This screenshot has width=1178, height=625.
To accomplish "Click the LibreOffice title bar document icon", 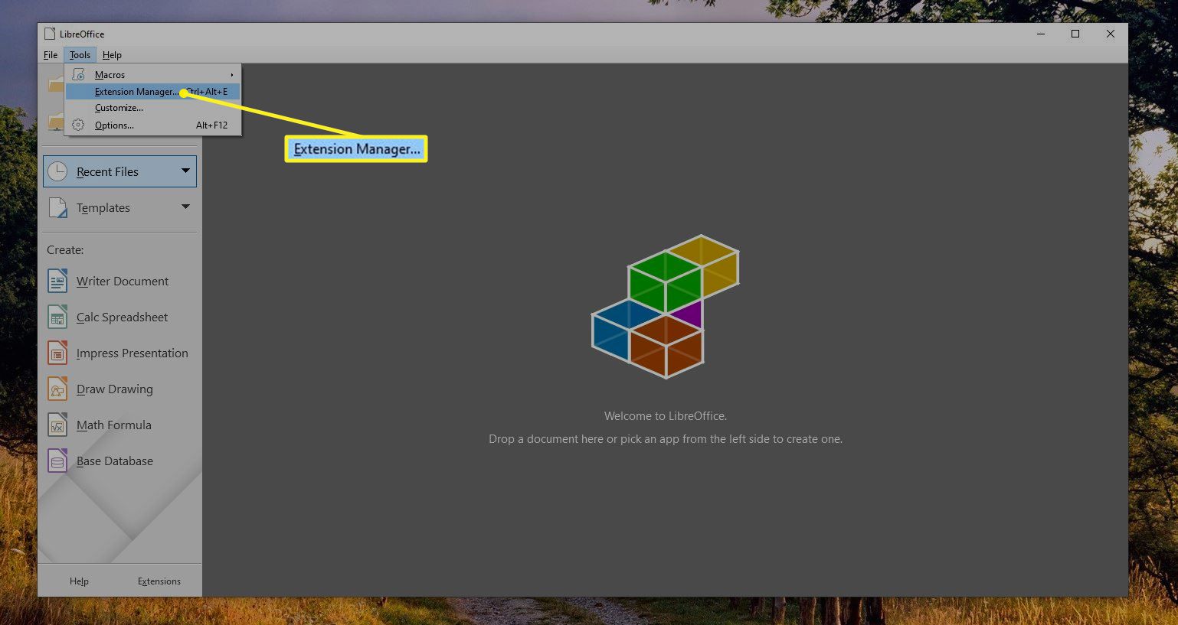I will tap(50, 34).
